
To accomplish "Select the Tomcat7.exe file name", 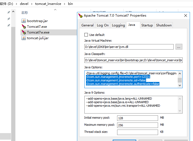I will coord(37,26).
